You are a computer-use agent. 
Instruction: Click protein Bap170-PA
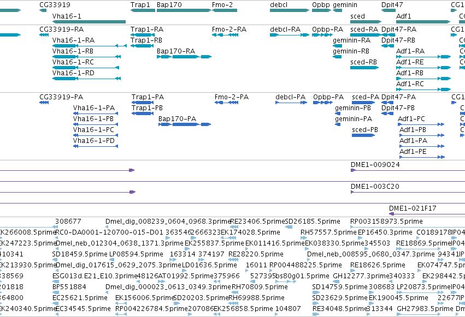(x=178, y=119)
